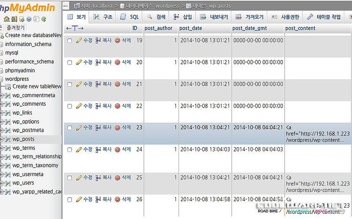This screenshot has width=352, height=219.
Task: Click the home icon in phpMyAdmin sidebar
Action: coord(7,19)
